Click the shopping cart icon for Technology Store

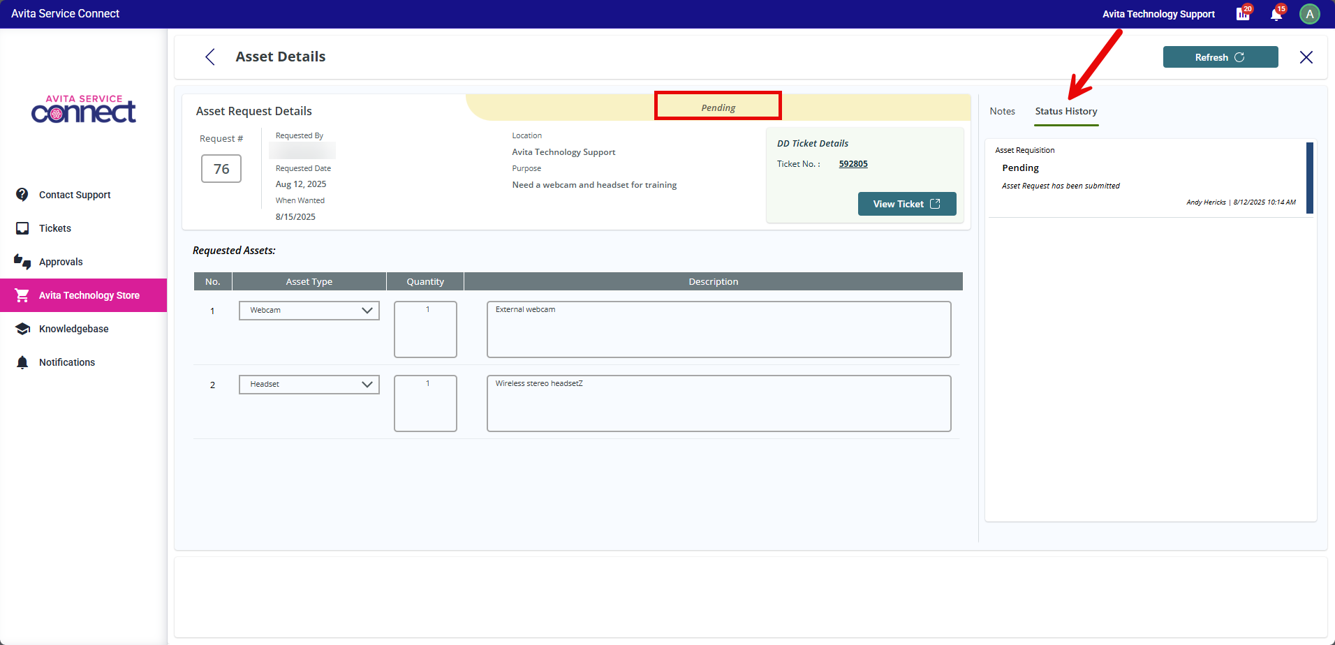pyautogui.click(x=22, y=295)
